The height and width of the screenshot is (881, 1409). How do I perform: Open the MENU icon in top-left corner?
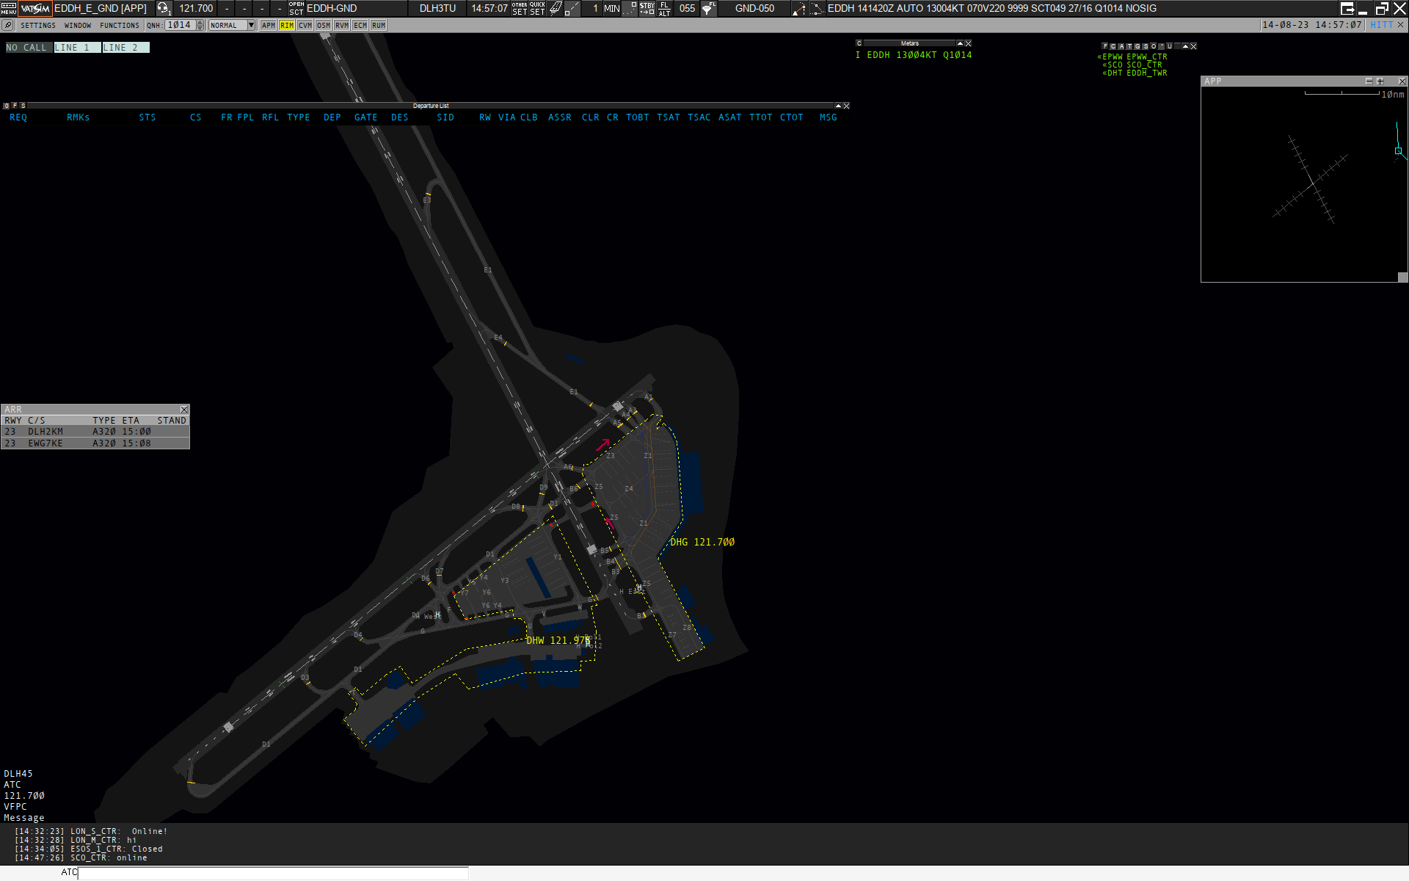[8, 8]
